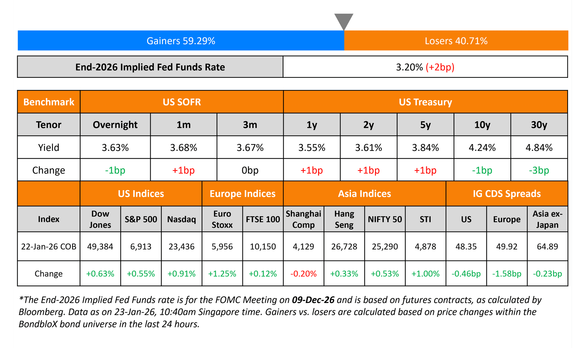Click the Overnight tenor column header
The width and height of the screenshot is (577, 348).
(115, 125)
